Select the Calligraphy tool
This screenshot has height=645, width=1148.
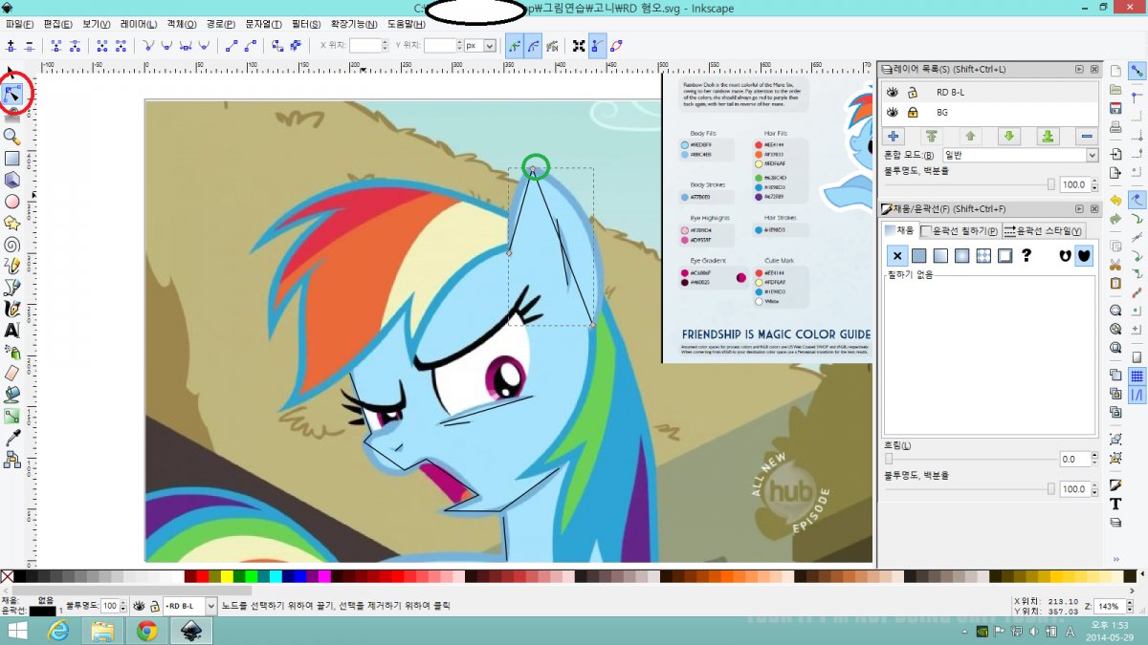tap(12, 309)
